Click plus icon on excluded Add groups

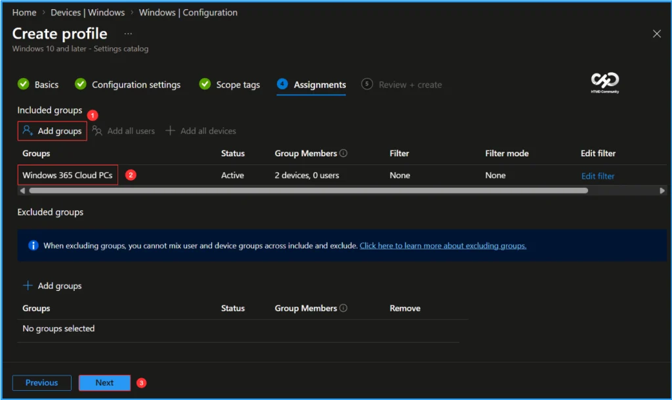coord(28,286)
